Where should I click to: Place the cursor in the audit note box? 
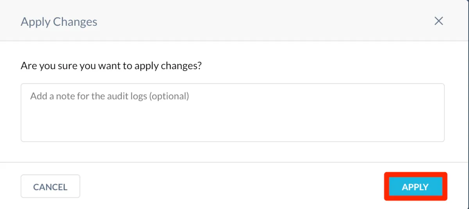pos(232,113)
